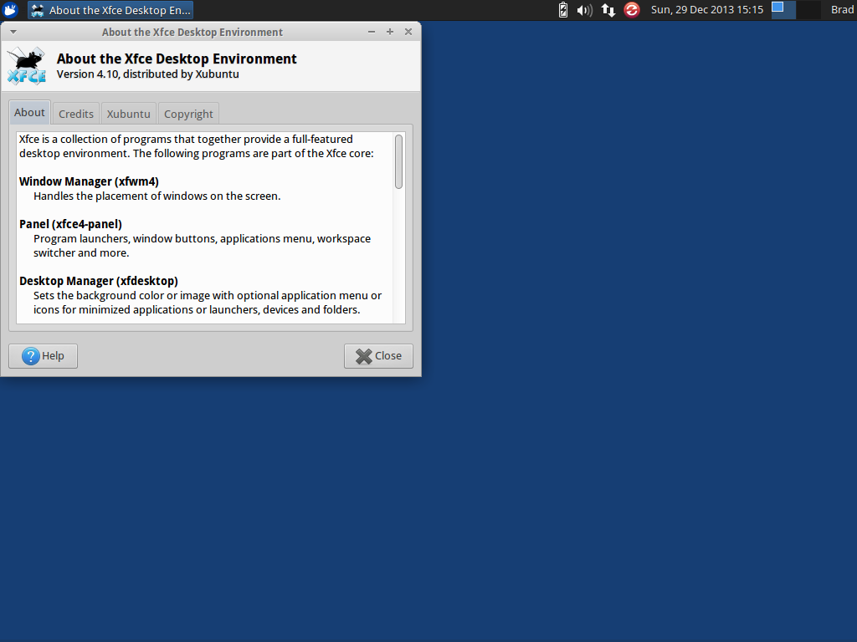Open the Xfce applications menu mouse icon
This screenshot has height=642, width=857.
(10, 10)
